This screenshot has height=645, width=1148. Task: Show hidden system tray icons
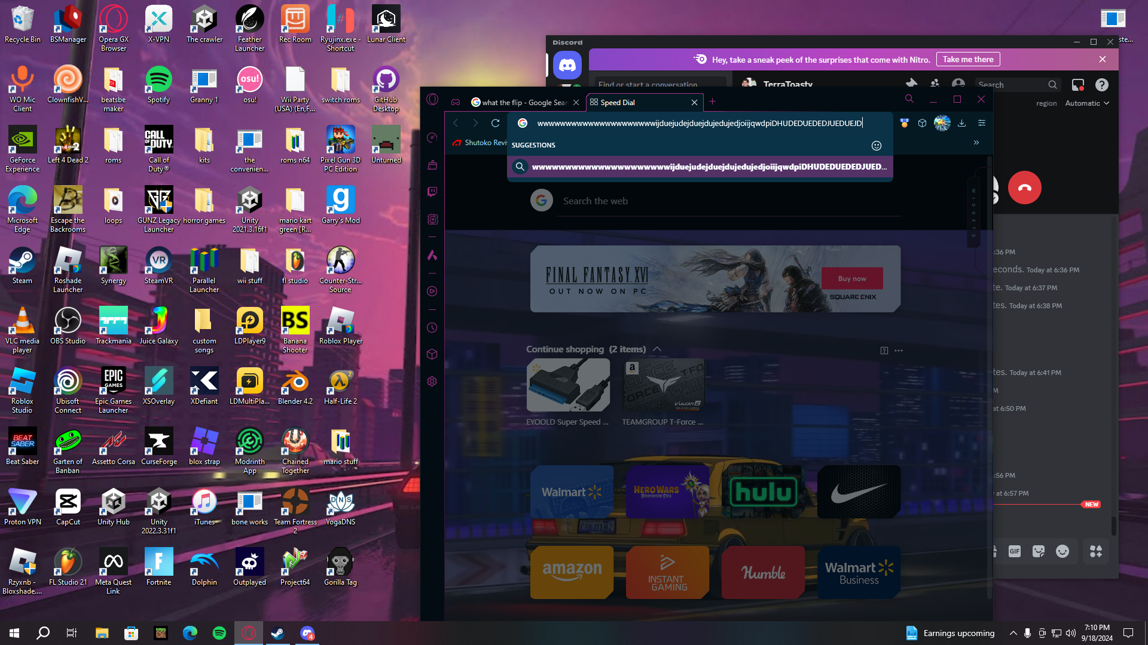click(1013, 633)
